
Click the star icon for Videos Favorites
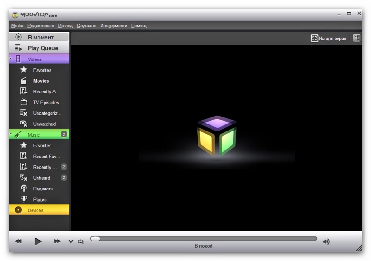(24, 70)
